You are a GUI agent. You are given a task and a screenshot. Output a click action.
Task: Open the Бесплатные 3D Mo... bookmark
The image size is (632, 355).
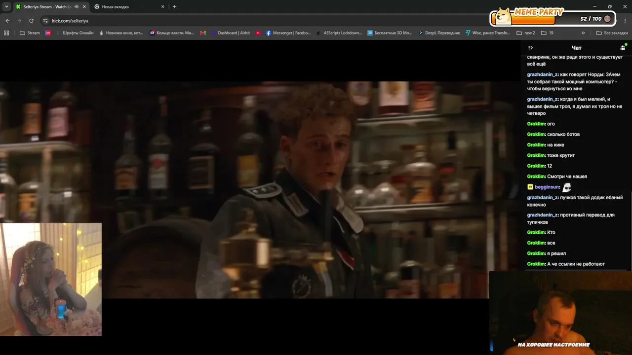[390, 33]
